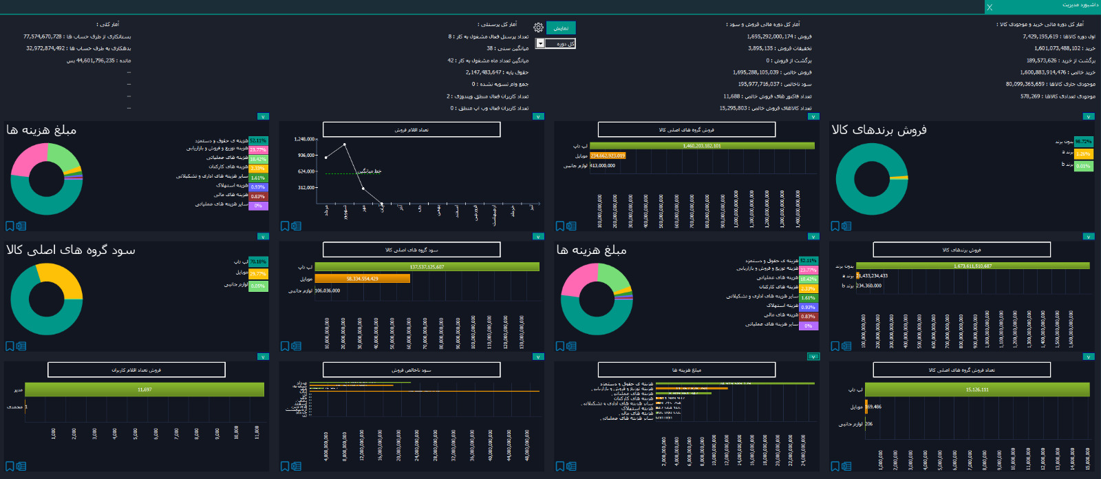Bookmark the مبلغ هزینه ها bar chart
The width and height of the screenshot is (1101, 479).
coord(560,466)
